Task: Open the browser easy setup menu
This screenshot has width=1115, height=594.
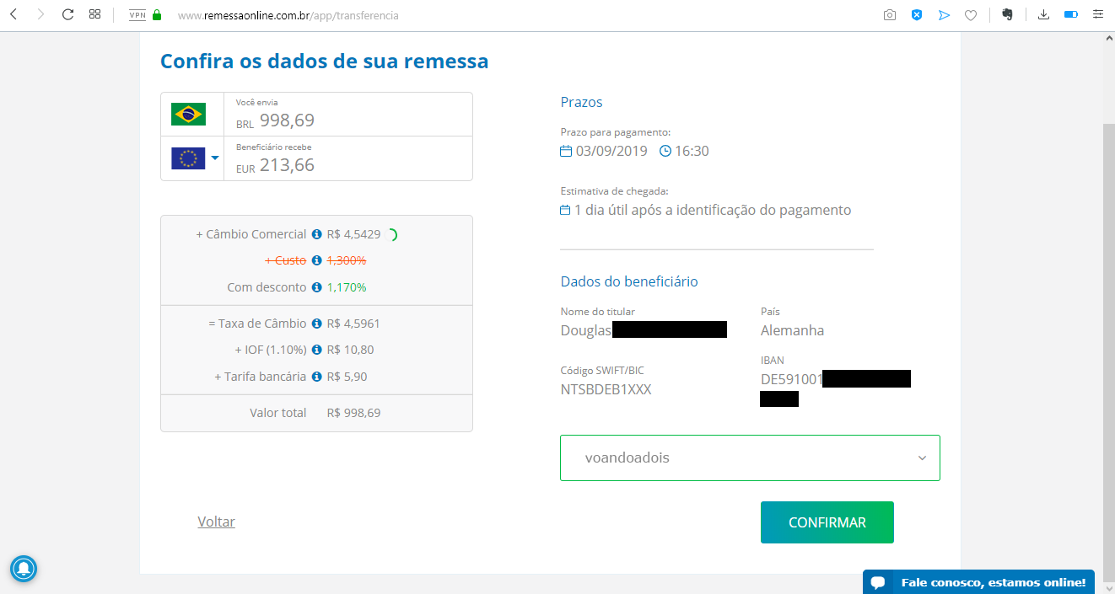Action: click(x=1098, y=14)
